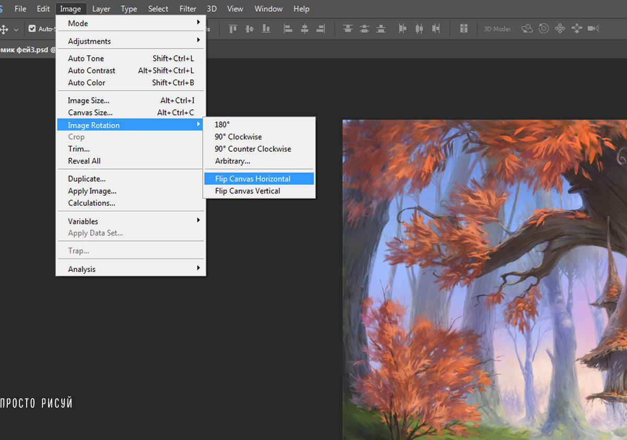Choose Apply Image...
This screenshot has height=440, width=627.
click(131, 191)
